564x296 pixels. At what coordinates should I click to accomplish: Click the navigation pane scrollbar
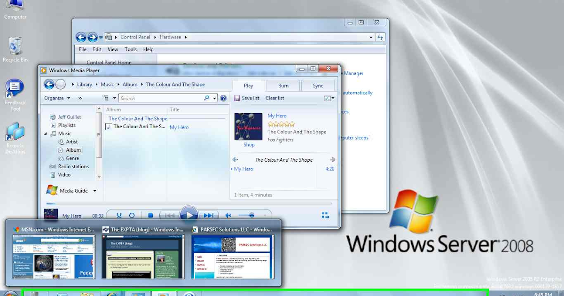click(x=99, y=143)
